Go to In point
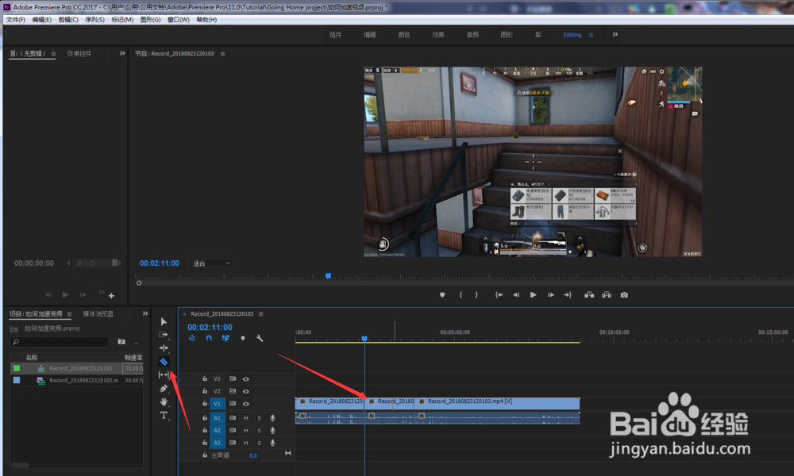The height and width of the screenshot is (476, 794). [x=499, y=295]
